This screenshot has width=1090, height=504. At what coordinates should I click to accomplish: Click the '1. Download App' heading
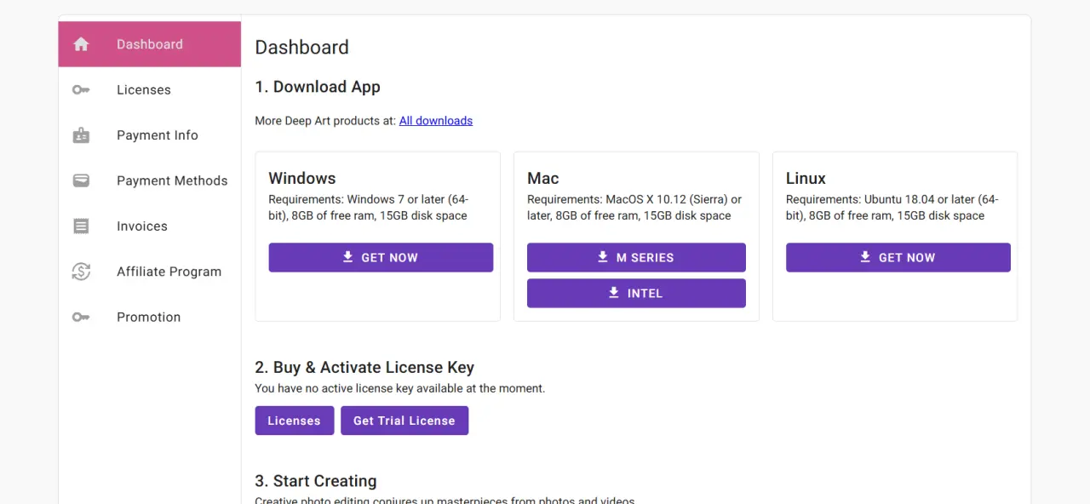coord(318,87)
